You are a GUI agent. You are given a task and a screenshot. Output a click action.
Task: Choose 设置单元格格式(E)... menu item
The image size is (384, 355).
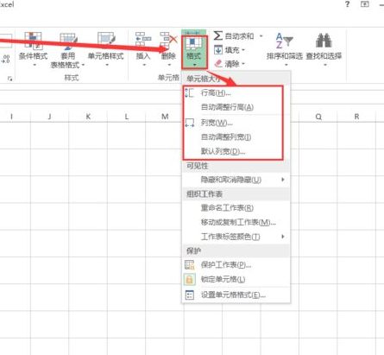click(236, 295)
